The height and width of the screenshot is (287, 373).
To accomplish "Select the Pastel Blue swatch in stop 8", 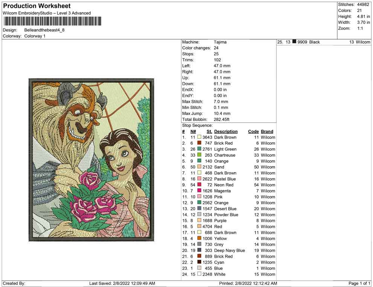I will click(199, 179).
